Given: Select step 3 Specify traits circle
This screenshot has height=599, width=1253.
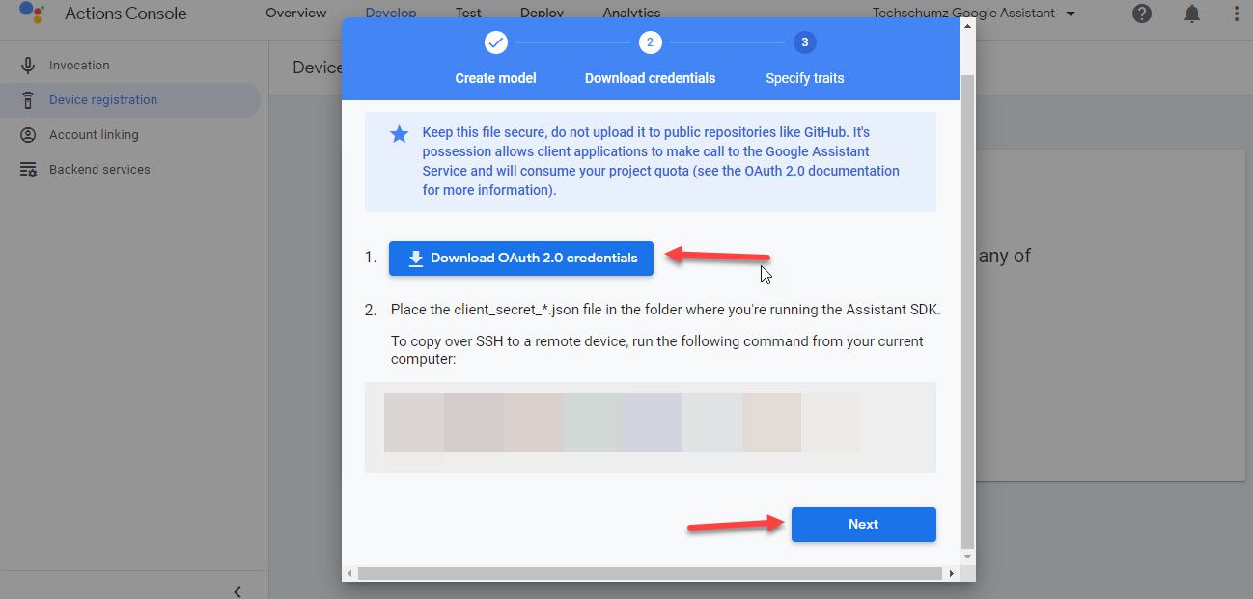Looking at the screenshot, I should click(804, 41).
